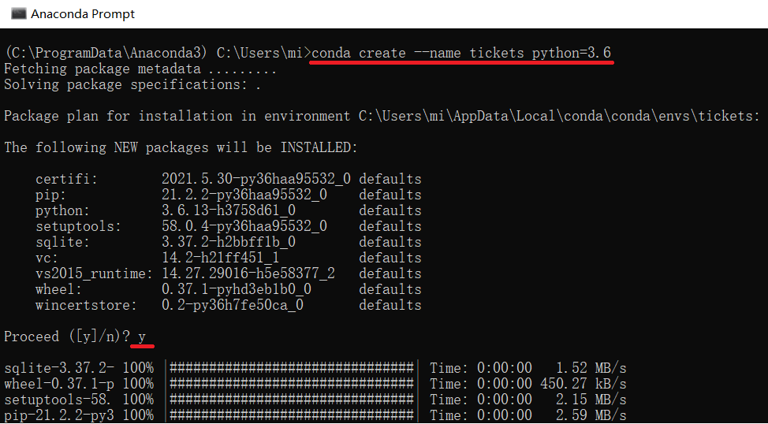Click the (C:\ProgramData\Anaconda3) prompt prefix

point(106,53)
